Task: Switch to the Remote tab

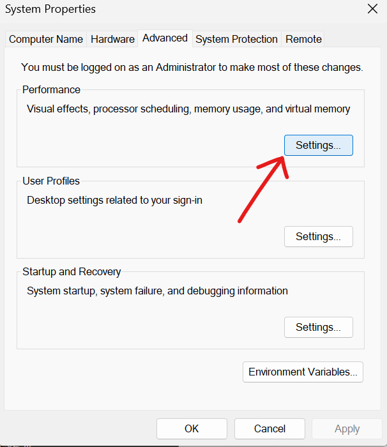Action: pos(303,40)
